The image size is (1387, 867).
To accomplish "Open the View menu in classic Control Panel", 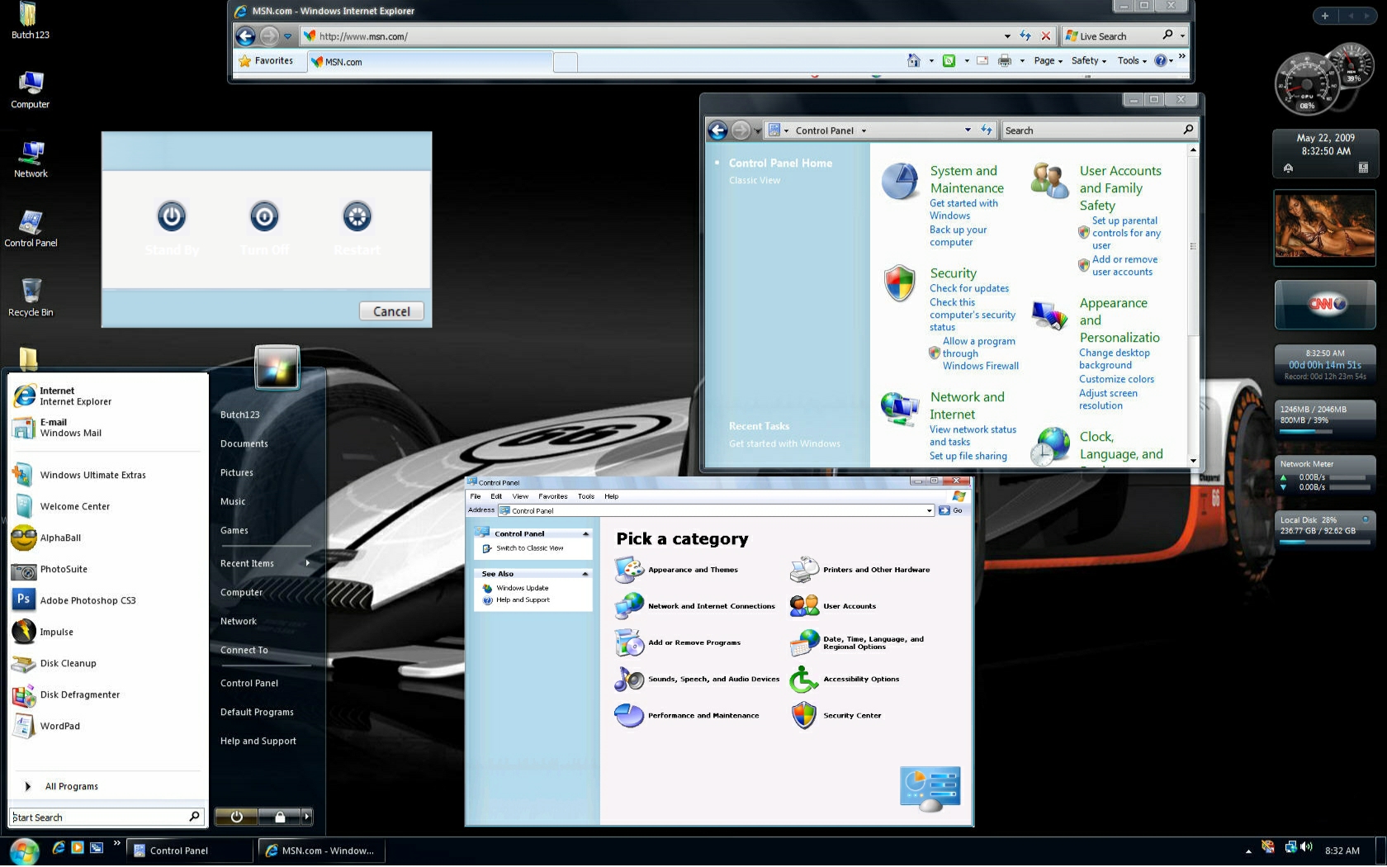I will 520,496.
